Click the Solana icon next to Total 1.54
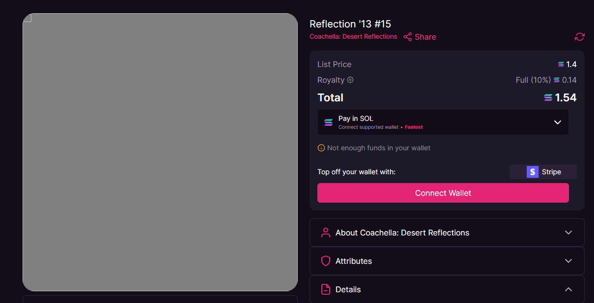The height and width of the screenshot is (303, 594). pyautogui.click(x=548, y=98)
